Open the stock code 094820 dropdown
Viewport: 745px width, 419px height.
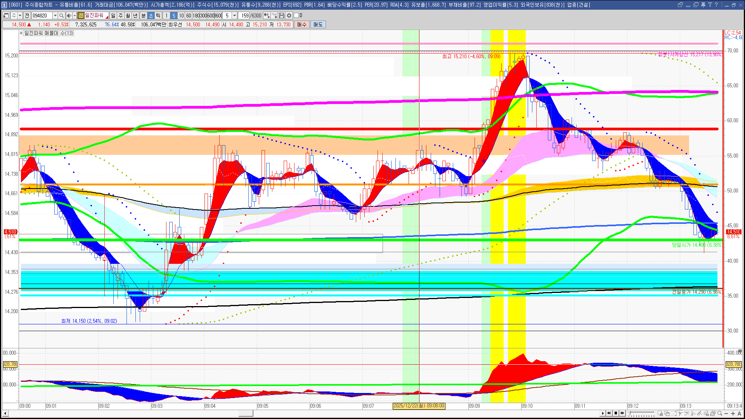click(x=55, y=16)
